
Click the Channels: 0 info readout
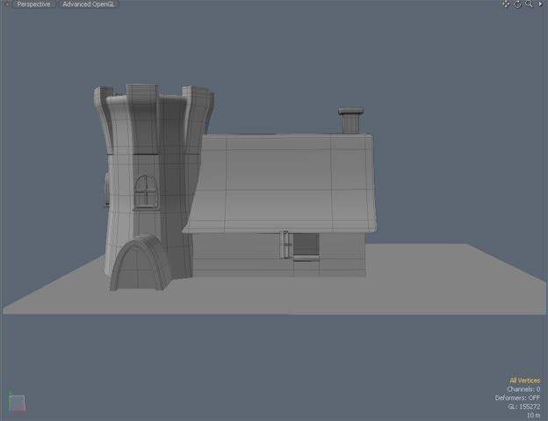(x=523, y=389)
